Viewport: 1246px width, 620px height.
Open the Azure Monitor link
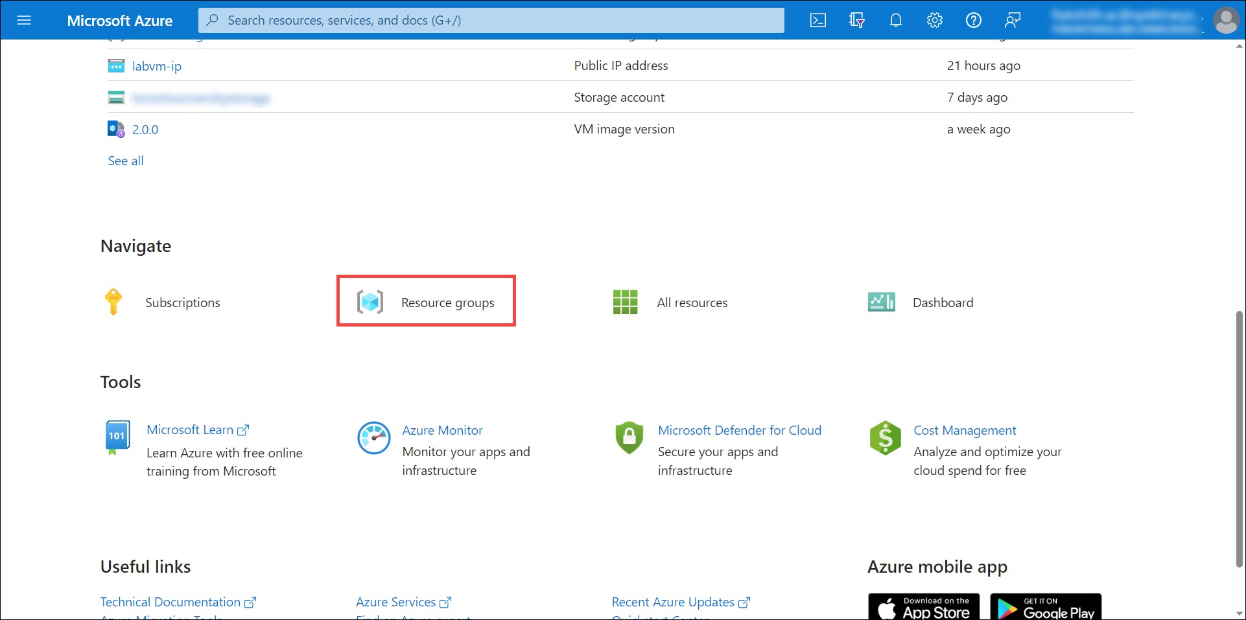click(x=443, y=430)
